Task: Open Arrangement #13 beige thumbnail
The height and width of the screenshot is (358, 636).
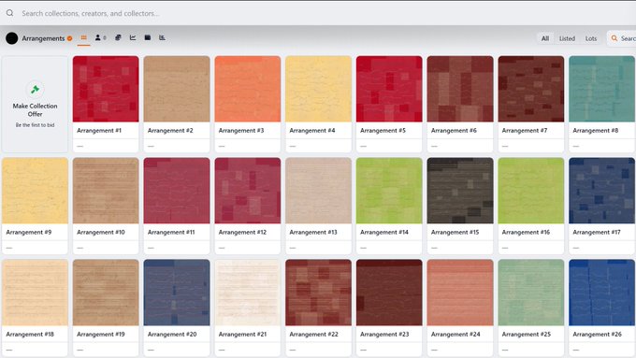Action: [x=318, y=191]
